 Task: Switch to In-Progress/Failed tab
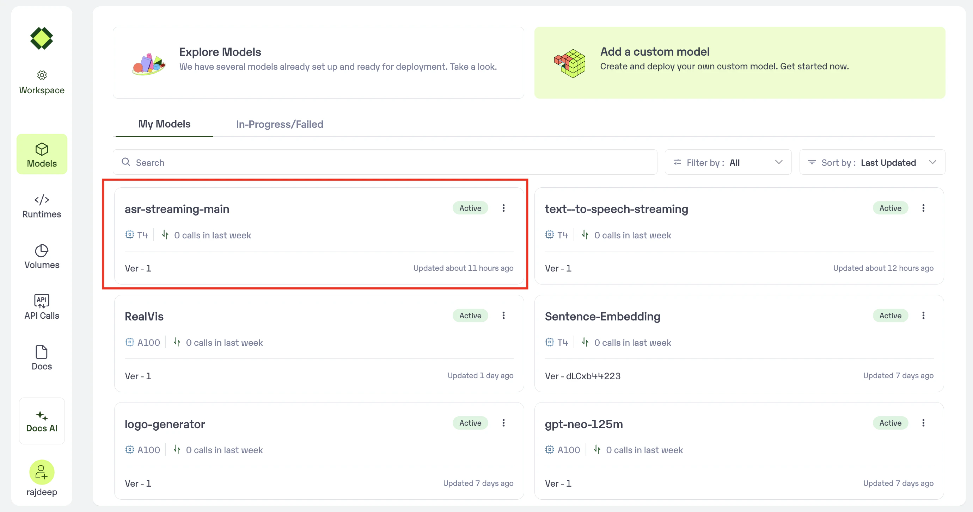pyautogui.click(x=280, y=124)
